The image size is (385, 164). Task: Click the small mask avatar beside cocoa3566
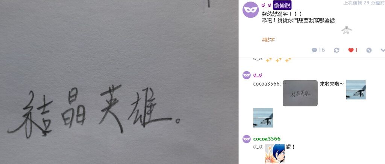pos(247,139)
